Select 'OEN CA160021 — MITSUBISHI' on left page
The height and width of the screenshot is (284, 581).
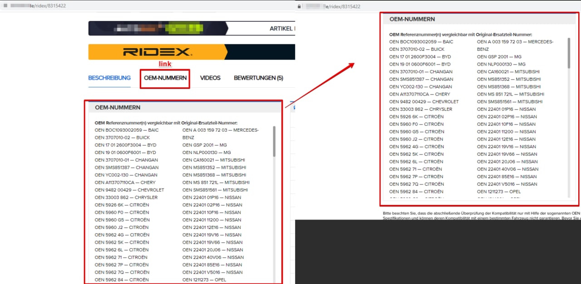coord(214,160)
